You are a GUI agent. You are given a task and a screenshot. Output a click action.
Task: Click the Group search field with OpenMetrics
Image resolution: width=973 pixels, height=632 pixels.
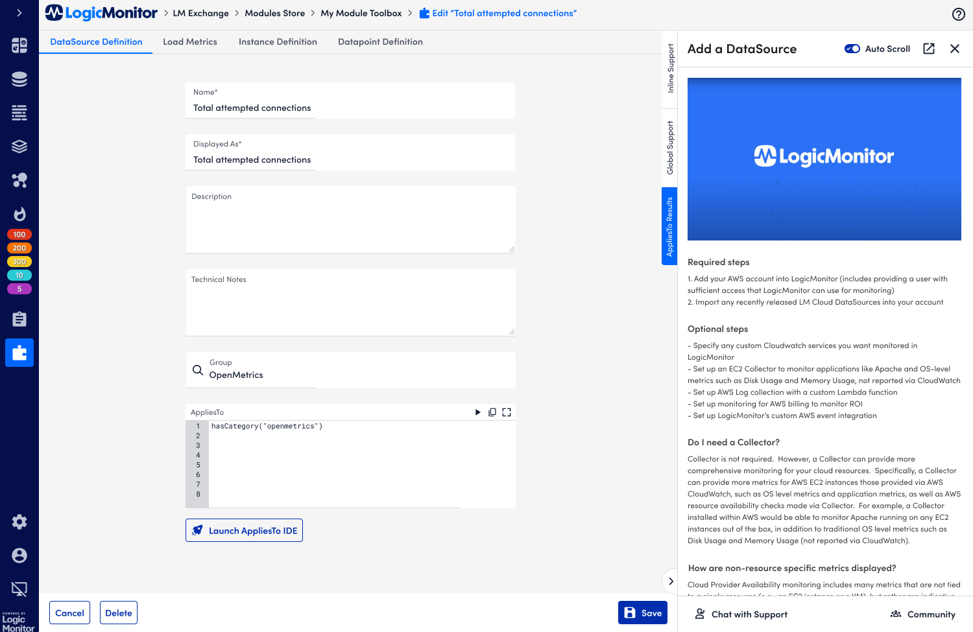tap(350, 370)
